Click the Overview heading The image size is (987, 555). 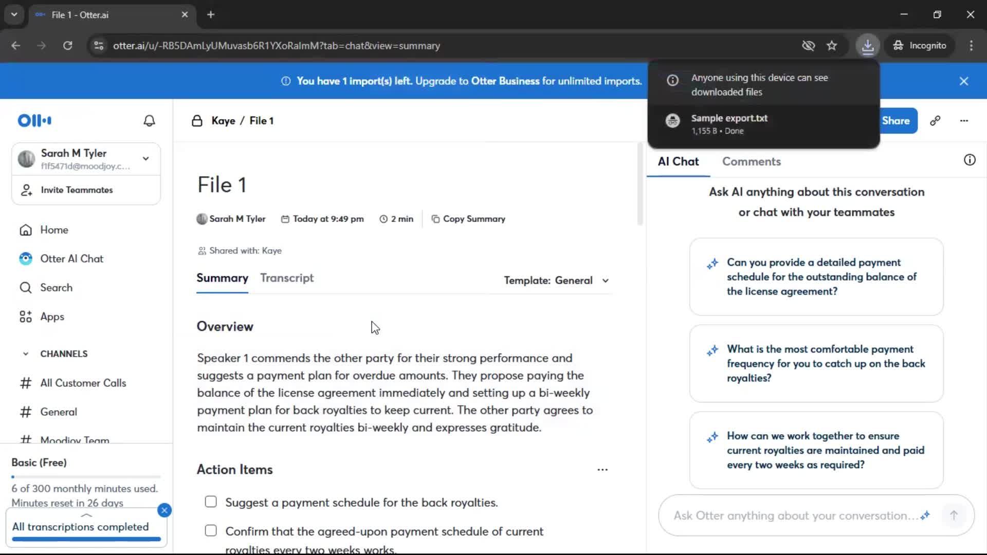pos(225,326)
